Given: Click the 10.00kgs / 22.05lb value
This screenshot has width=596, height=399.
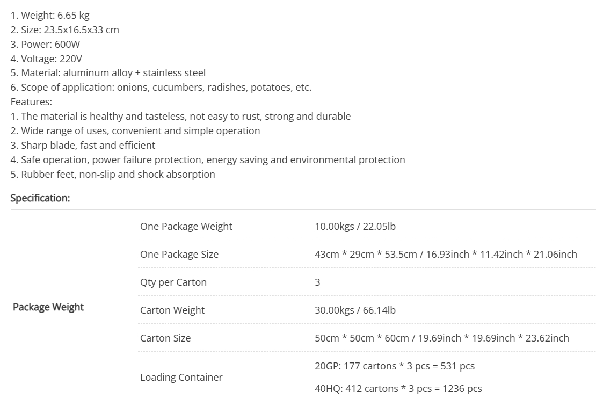Looking at the screenshot, I should click(x=355, y=227).
